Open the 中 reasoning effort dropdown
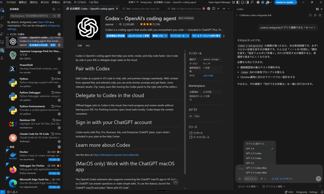This screenshot has height=194, width=324. coord(263,179)
